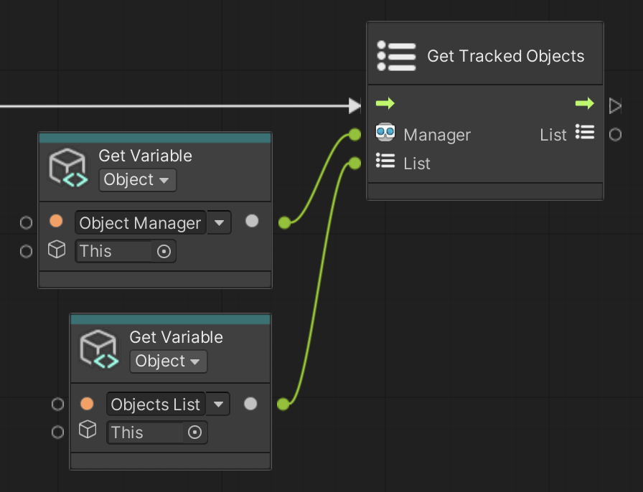Click the gray output dot beside Object Manager field
The width and height of the screenshot is (643, 492).
click(x=252, y=222)
